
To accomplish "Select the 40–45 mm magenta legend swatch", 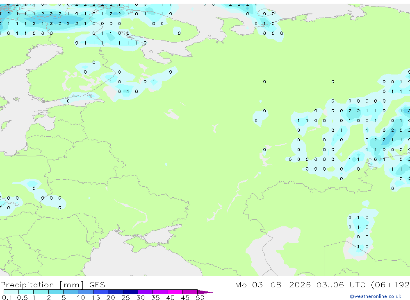I will [175, 292].
